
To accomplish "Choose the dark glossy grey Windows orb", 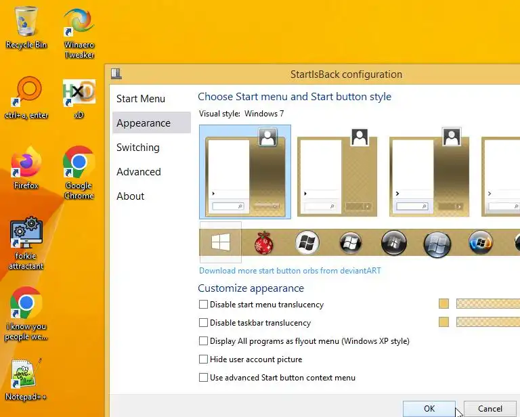I will coord(394,242).
